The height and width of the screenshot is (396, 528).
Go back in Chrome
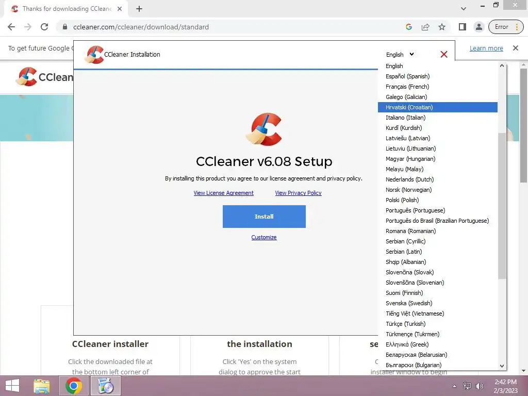tap(11, 27)
